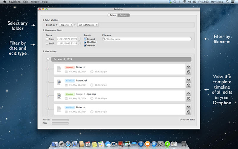
Task: Open App Store from the dock
Action: (x=154, y=144)
